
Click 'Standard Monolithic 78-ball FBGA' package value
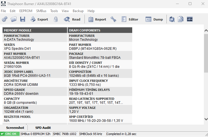(95, 58)
